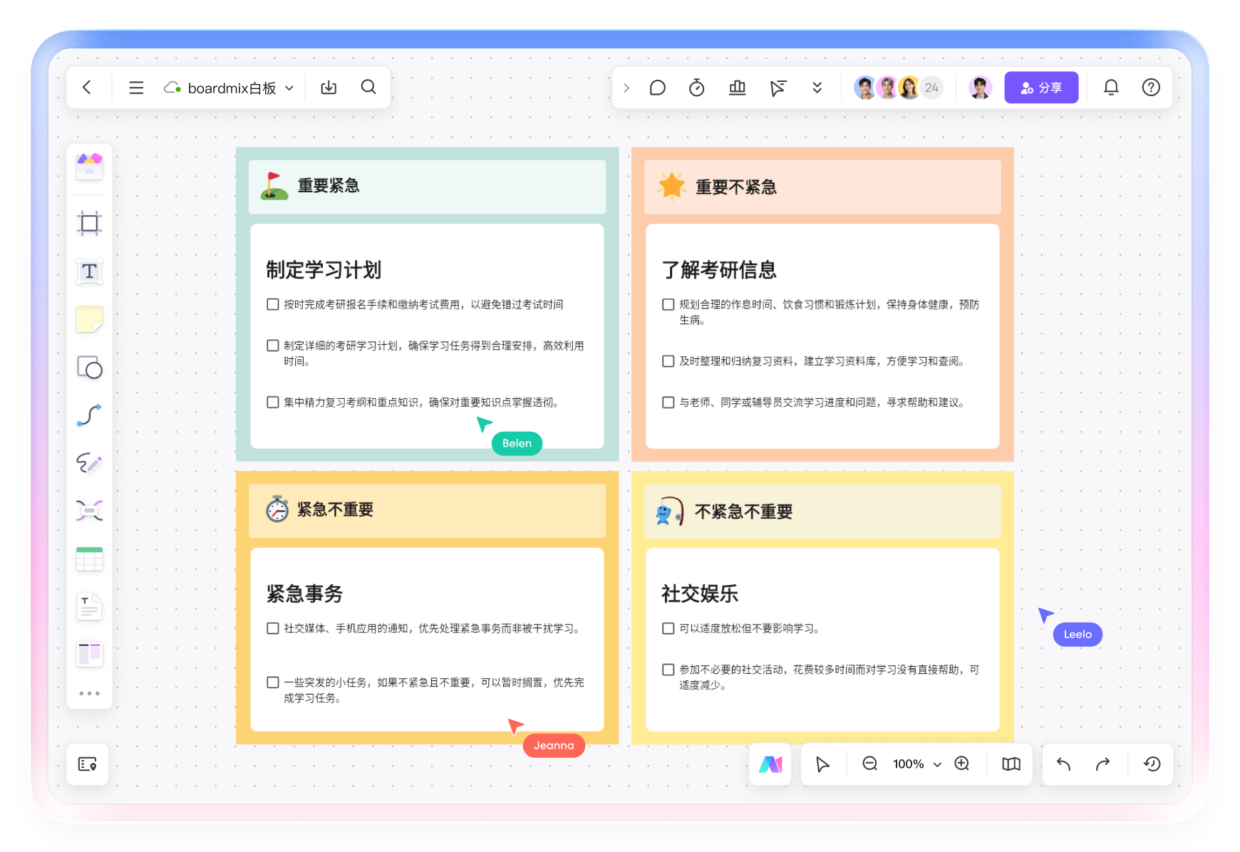Image resolution: width=1240 pixels, height=852 pixels.
Task: Click the 24 collaborators count badge
Action: click(931, 88)
